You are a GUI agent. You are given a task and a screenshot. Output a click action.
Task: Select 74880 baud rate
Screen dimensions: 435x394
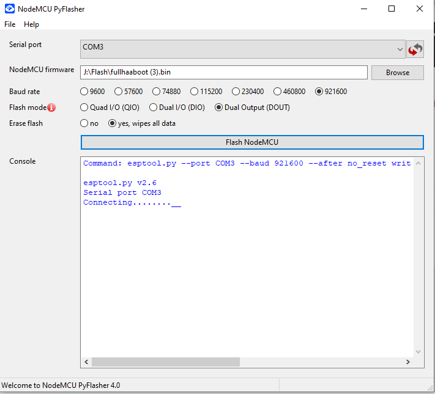(166, 92)
